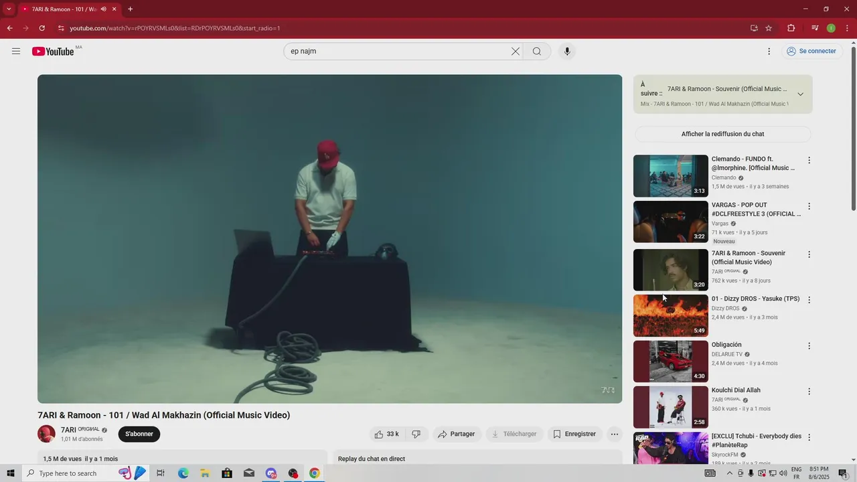Install app via address bar icon
Viewport: 857px width, 482px height.
pyautogui.click(x=754, y=28)
